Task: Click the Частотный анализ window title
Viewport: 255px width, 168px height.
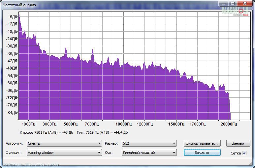Action: click(x=19, y=5)
